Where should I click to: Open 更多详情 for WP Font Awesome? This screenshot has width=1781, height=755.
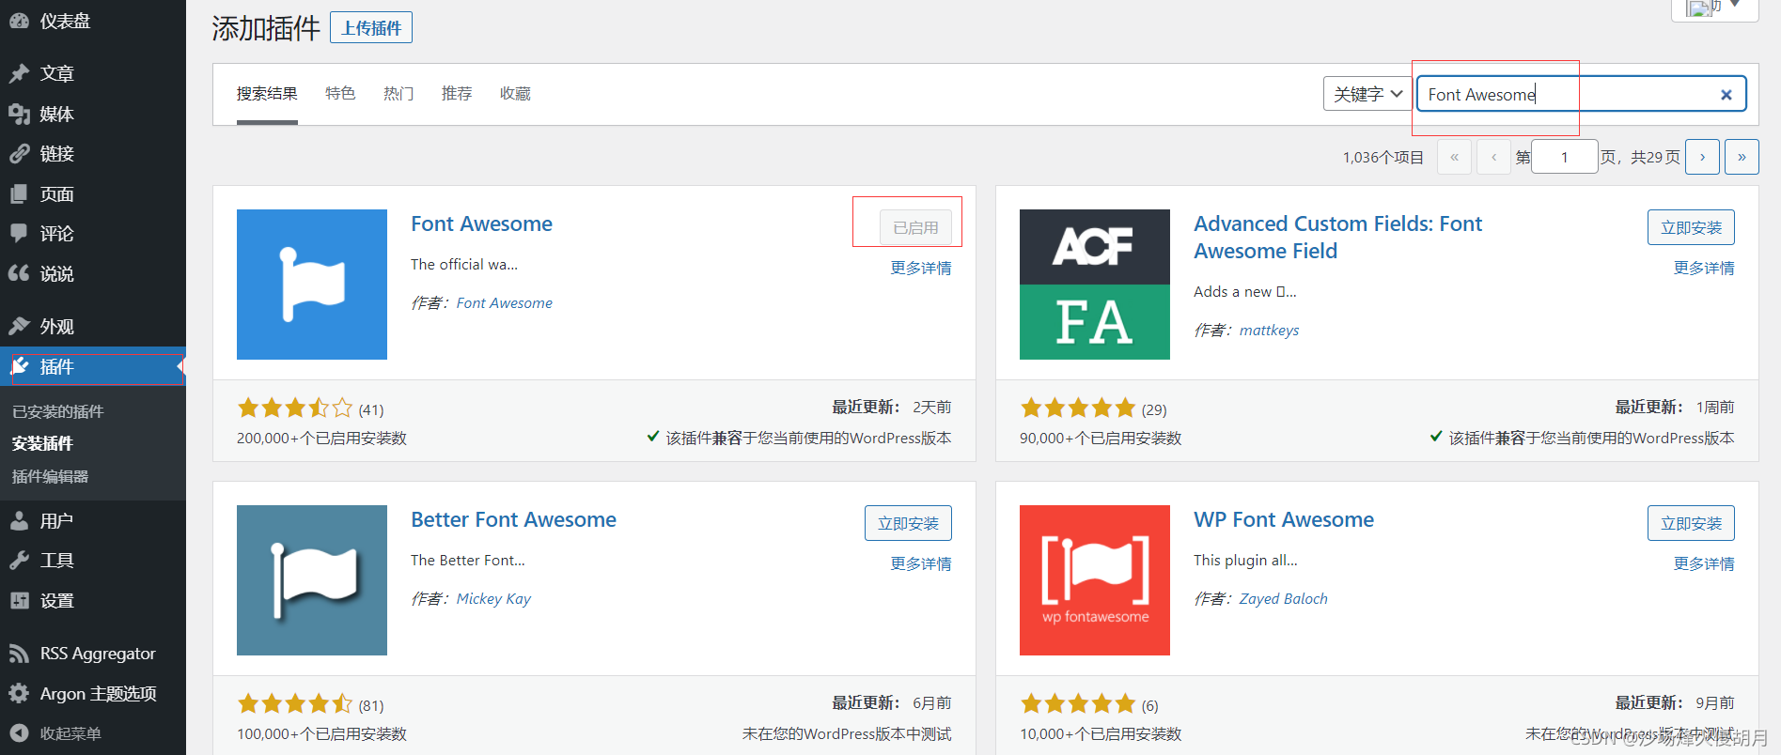(1704, 564)
